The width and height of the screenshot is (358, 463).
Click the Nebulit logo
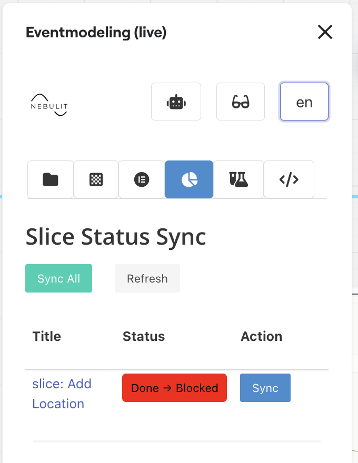49,104
